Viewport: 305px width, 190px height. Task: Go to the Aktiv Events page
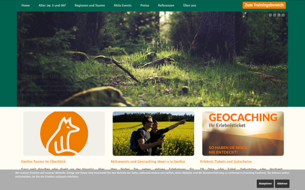point(123,6)
